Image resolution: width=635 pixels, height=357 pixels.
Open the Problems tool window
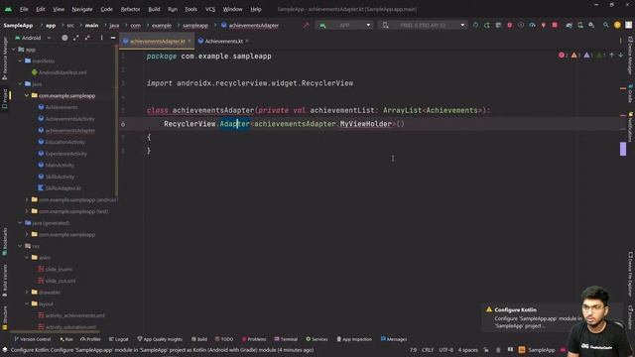254,339
